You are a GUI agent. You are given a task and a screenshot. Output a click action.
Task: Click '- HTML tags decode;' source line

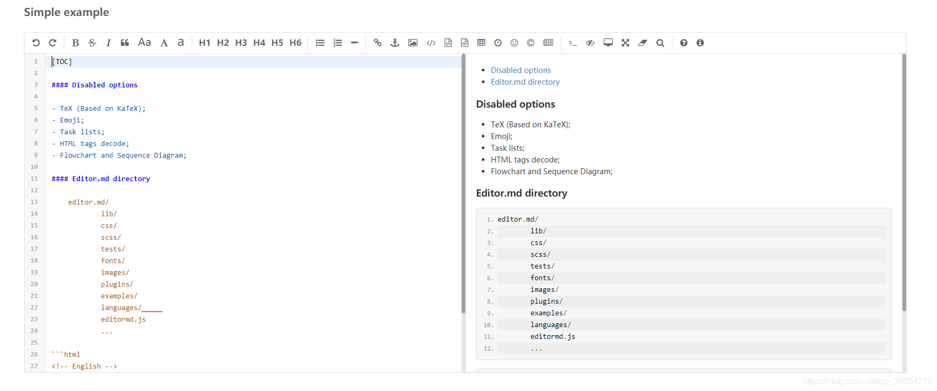[91, 144]
